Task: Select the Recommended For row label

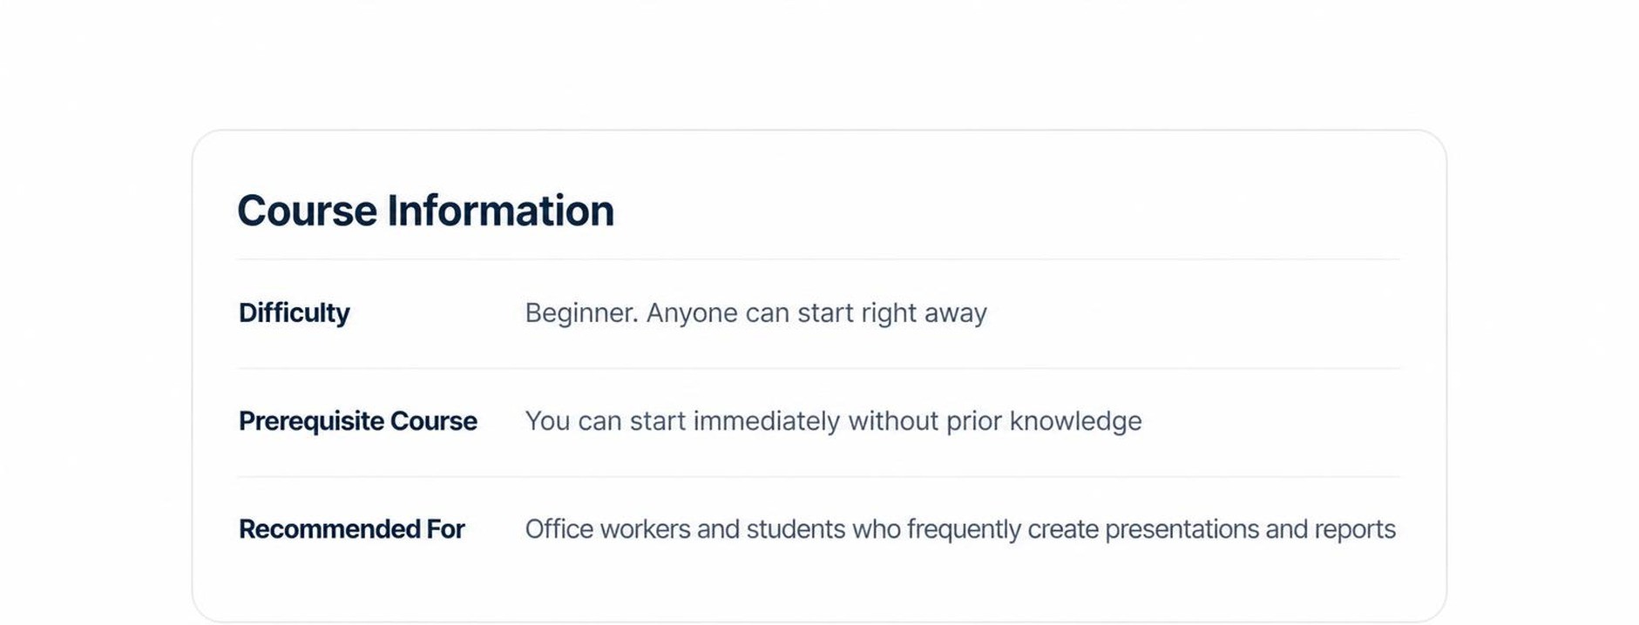Action: (352, 529)
